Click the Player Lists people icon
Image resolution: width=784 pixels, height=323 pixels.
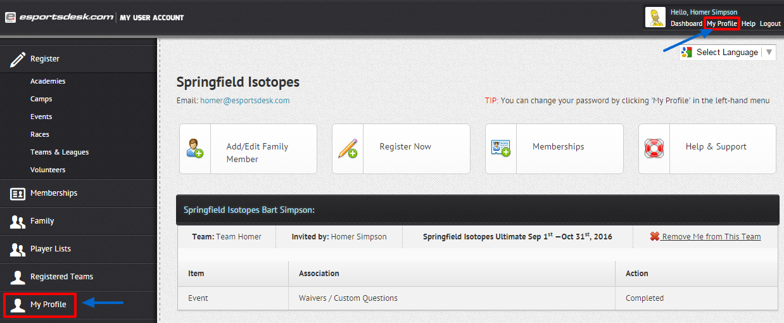pyautogui.click(x=18, y=250)
